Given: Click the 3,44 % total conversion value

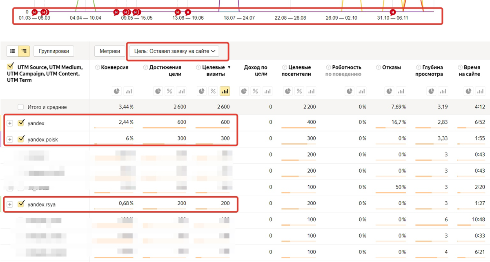Looking at the screenshot, I should pyautogui.click(x=126, y=107).
